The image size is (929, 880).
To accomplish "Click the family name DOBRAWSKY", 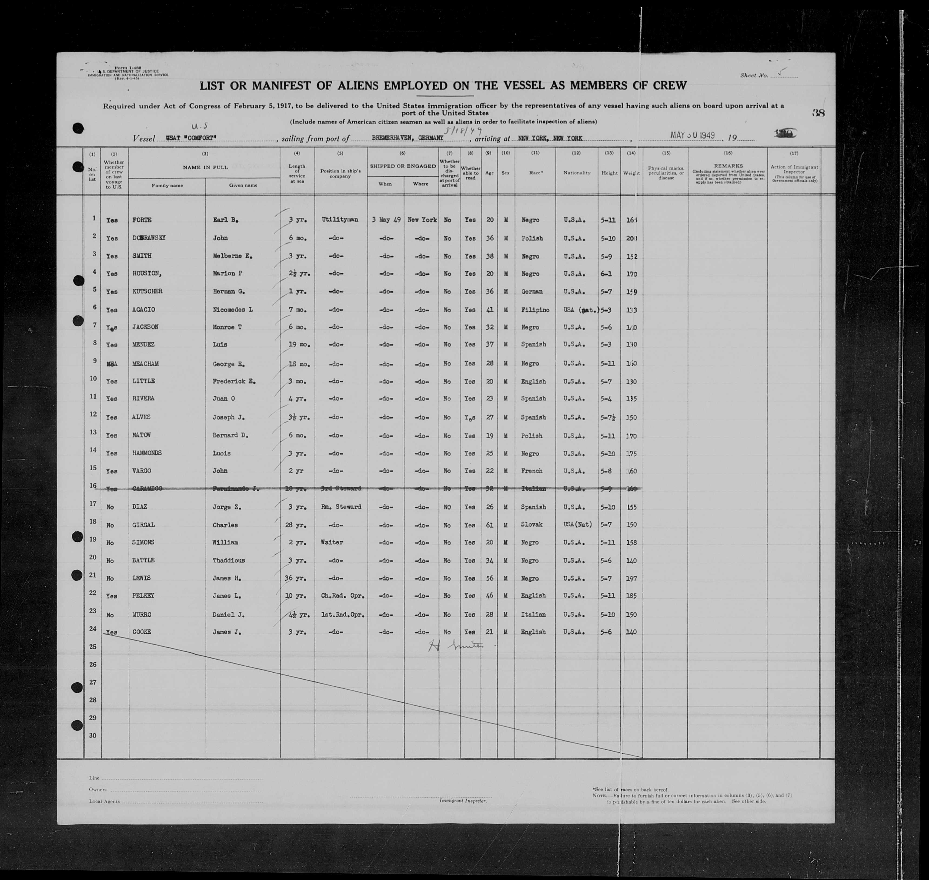I will click(x=149, y=238).
